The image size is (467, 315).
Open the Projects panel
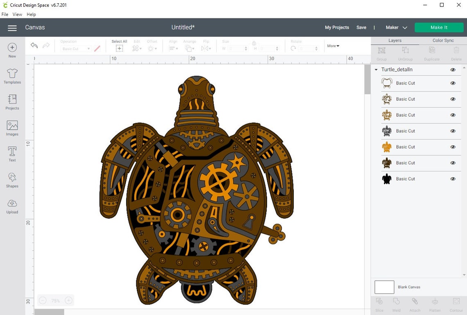point(12,102)
